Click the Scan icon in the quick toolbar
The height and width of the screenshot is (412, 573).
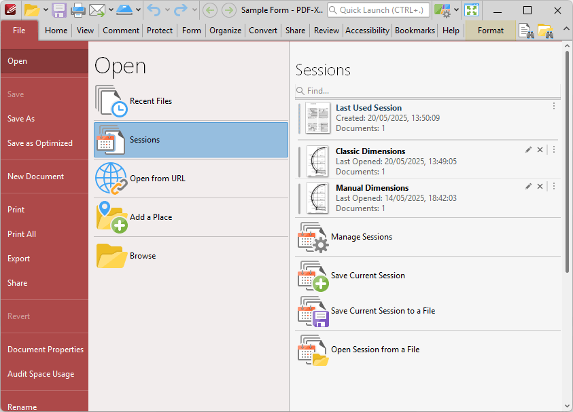(124, 10)
